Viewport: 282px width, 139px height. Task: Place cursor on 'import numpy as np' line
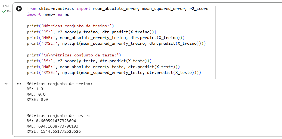[x=48, y=14]
